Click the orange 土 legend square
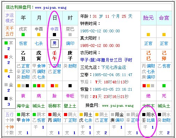The height and width of the screenshot is (138, 176). pyautogui.click(x=6, y=71)
